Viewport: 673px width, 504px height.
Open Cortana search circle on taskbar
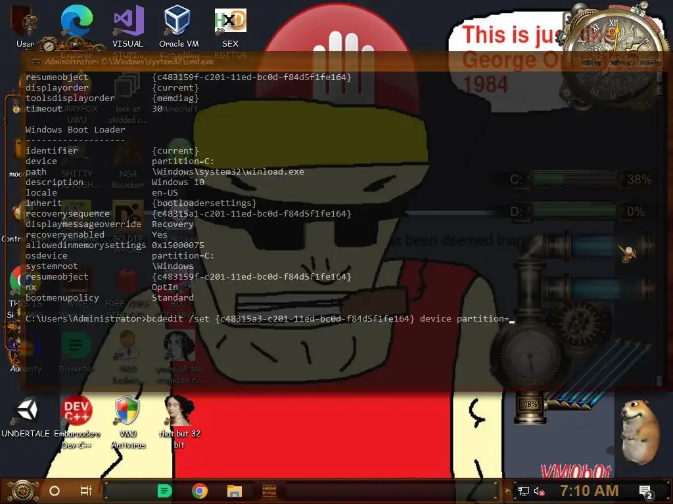click(55, 491)
